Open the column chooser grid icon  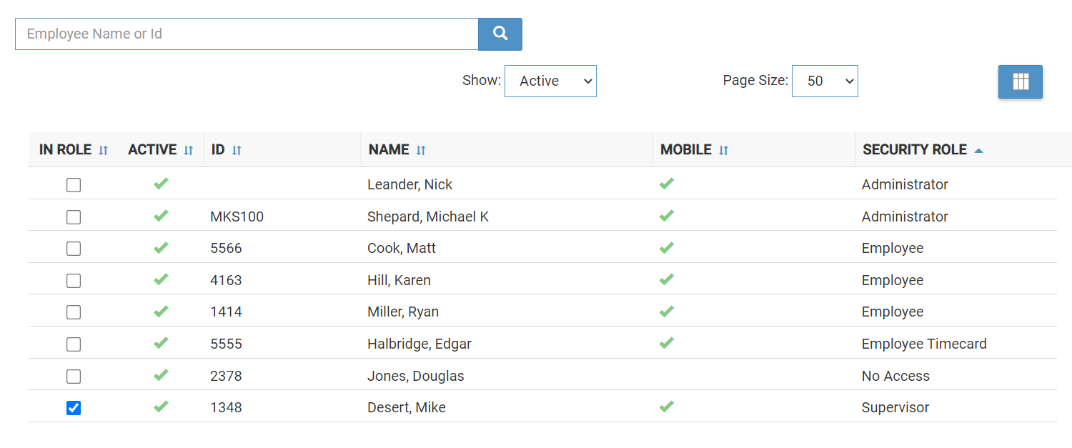1020,81
